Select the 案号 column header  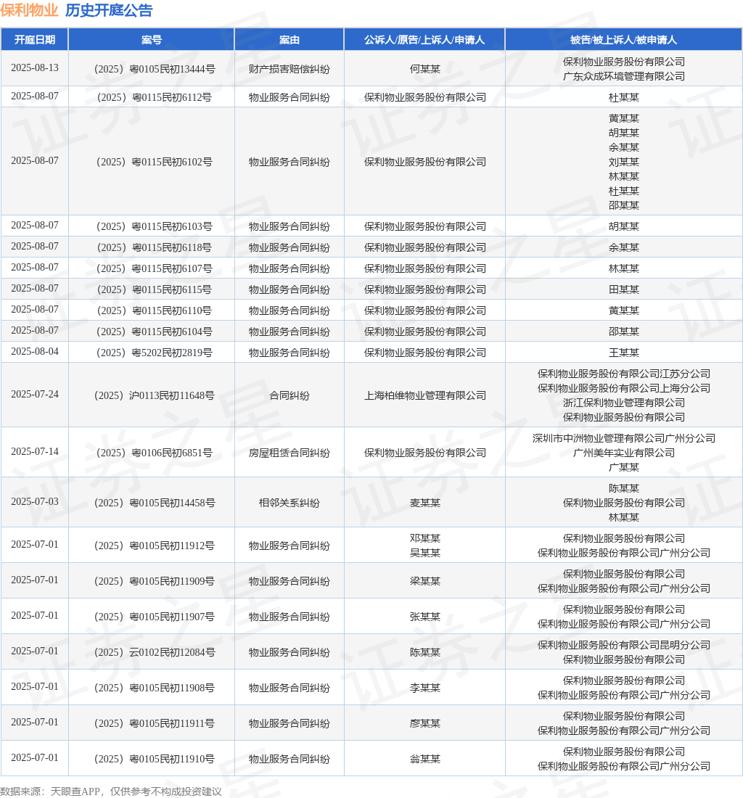151,40
